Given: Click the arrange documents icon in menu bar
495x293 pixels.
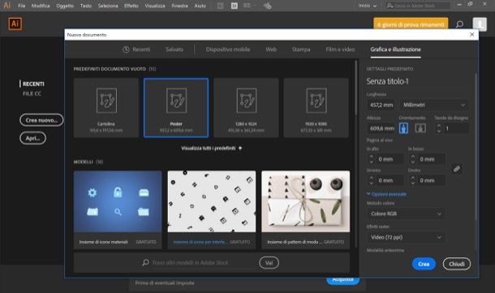Looking at the screenshot, I should (x=248, y=6).
